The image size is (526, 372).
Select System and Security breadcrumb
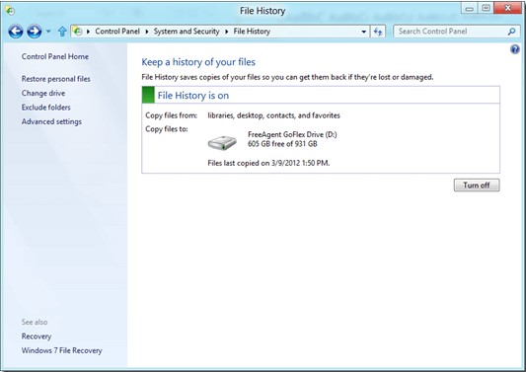[x=187, y=32]
